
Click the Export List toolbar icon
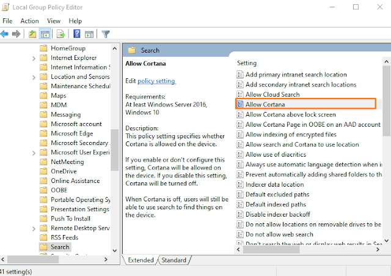point(60,34)
